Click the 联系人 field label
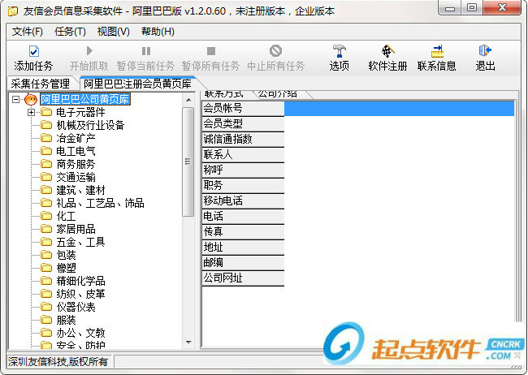The width and height of the screenshot is (528, 375). (243, 155)
